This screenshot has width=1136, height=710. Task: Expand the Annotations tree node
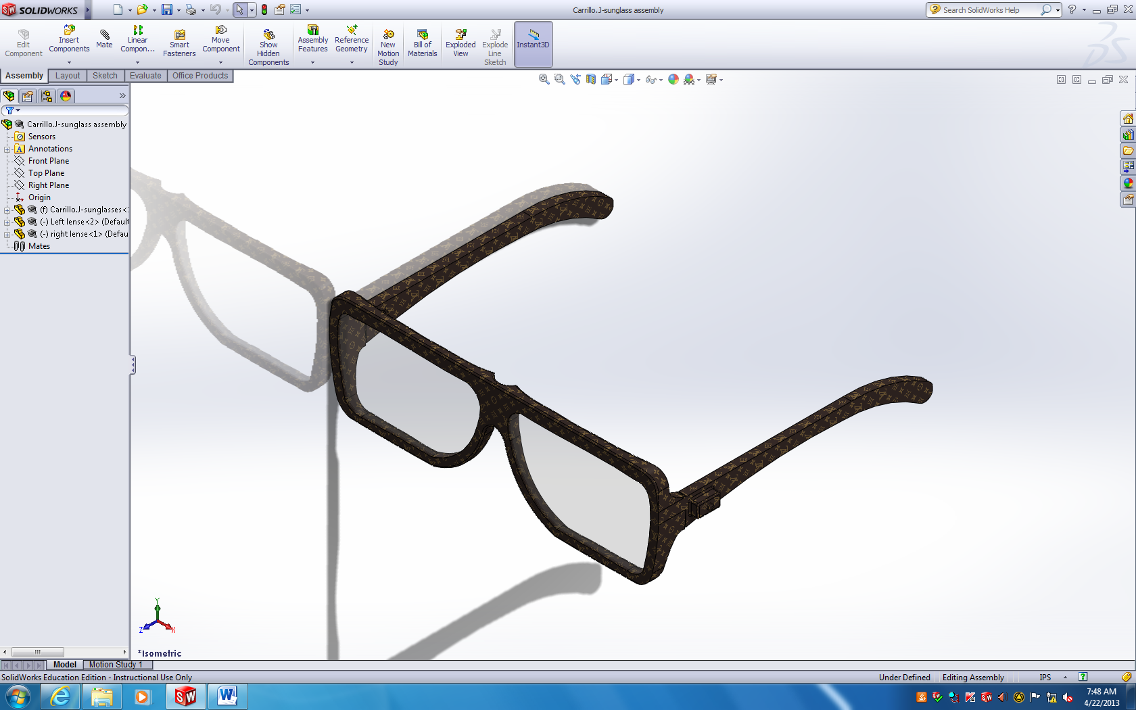point(7,149)
